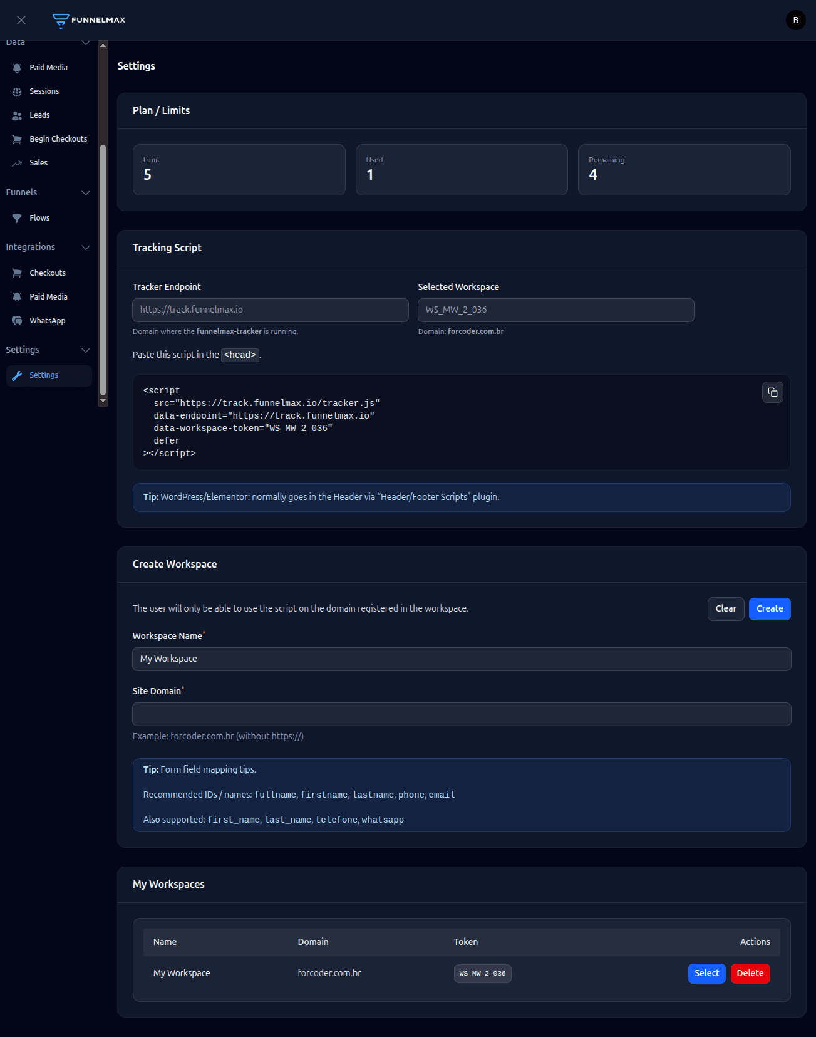Click the Domain column header

click(x=313, y=942)
